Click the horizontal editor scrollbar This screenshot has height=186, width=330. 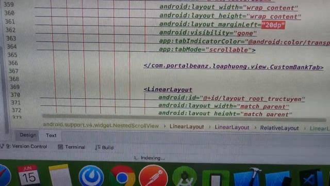184,118
